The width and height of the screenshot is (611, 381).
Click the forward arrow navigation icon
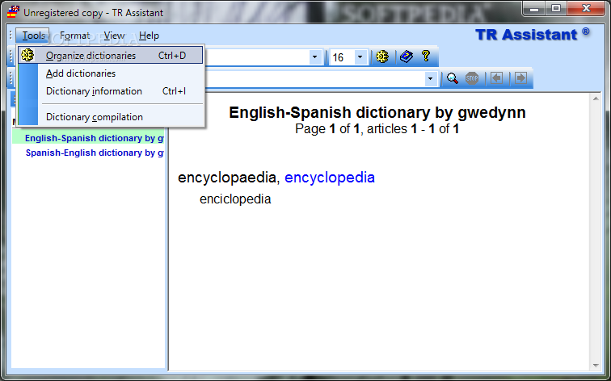click(x=520, y=78)
